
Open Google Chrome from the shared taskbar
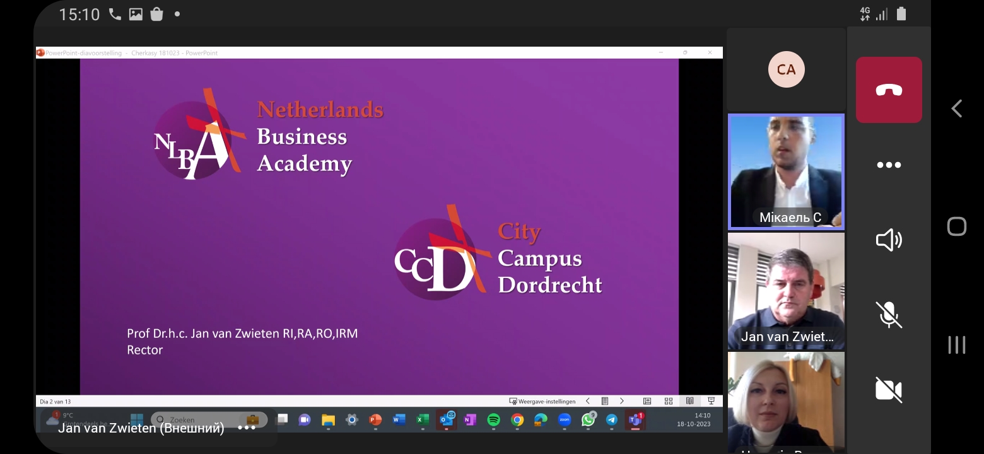[x=517, y=419]
